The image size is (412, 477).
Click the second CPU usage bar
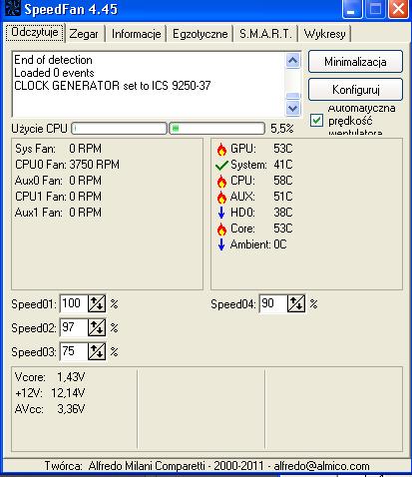pyautogui.click(x=216, y=129)
